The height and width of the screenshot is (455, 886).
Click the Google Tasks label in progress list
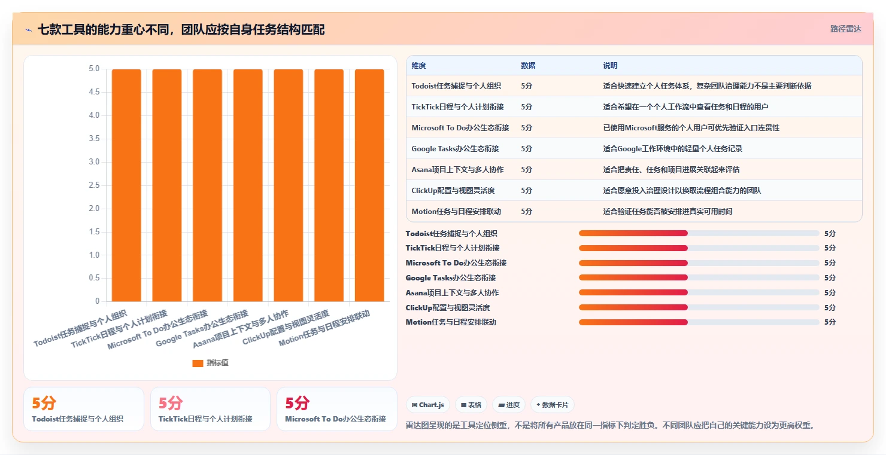pos(451,278)
